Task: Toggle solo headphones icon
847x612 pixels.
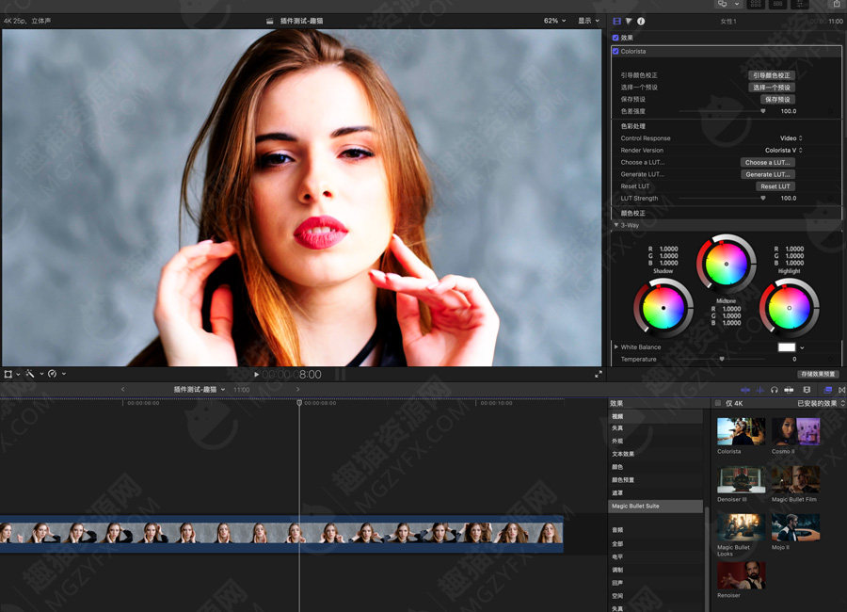Action: click(x=775, y=390)
